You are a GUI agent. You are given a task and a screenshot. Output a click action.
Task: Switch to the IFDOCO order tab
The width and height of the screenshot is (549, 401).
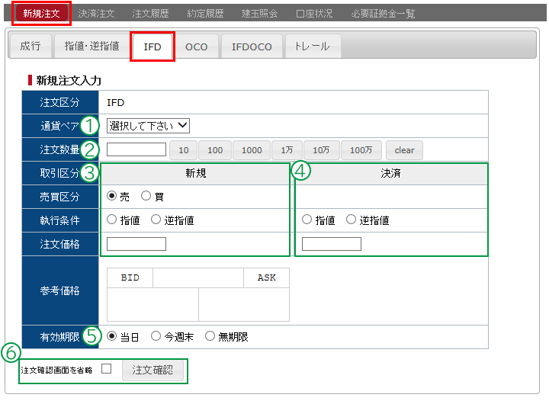coord(252,47)
